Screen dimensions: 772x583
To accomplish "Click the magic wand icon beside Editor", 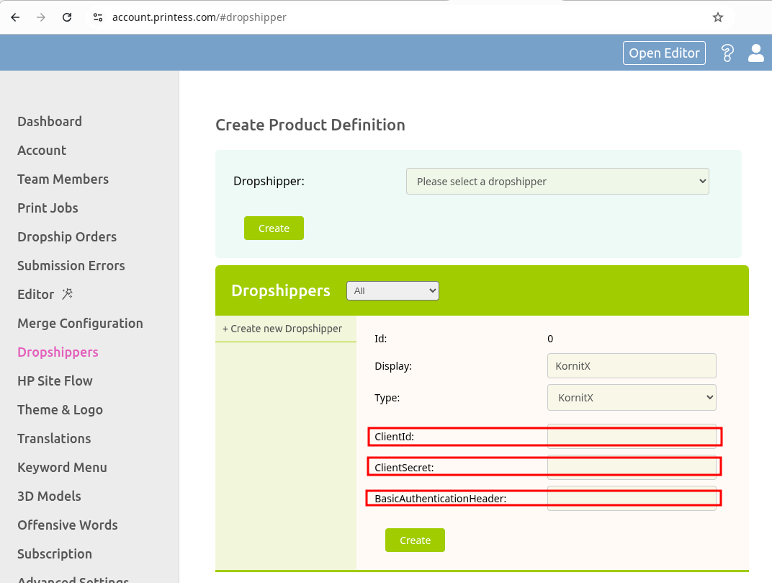I will pos(68,294).
